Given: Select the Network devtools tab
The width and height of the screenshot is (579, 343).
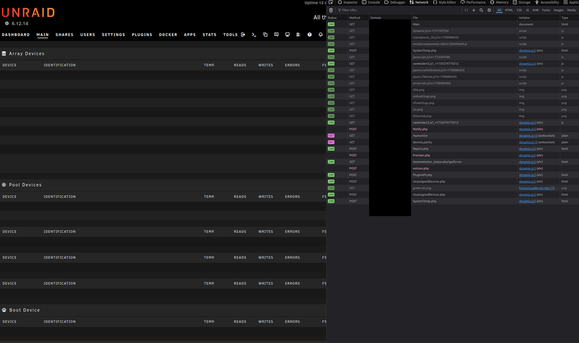Looking at the screenshot, I should (419, 2).
